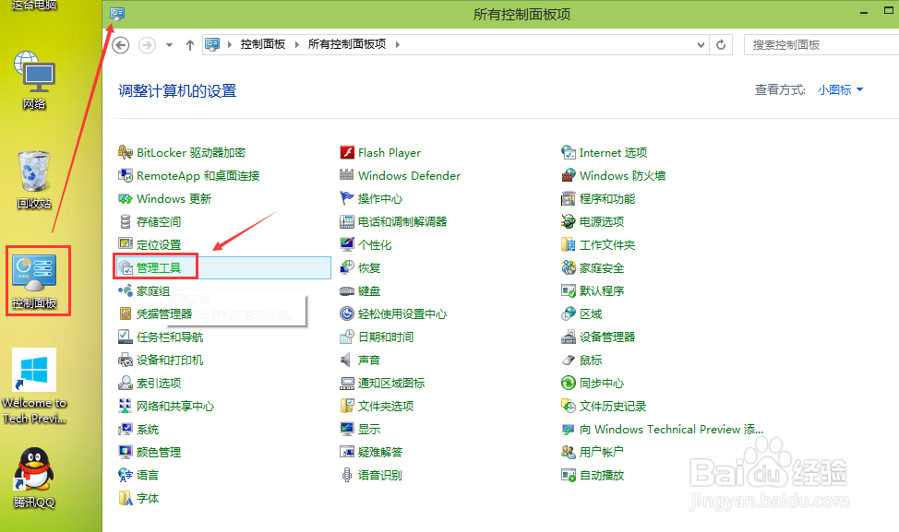Refresh the control panel view
Screen dimensions: 899x532
(x=721, y=43)
